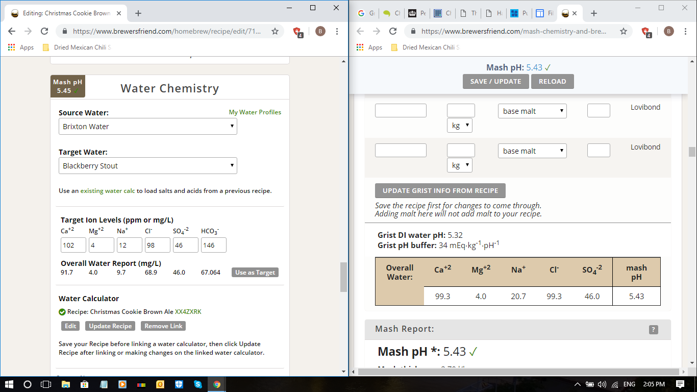Open the My Water Profiles link

tap(255, 112)
